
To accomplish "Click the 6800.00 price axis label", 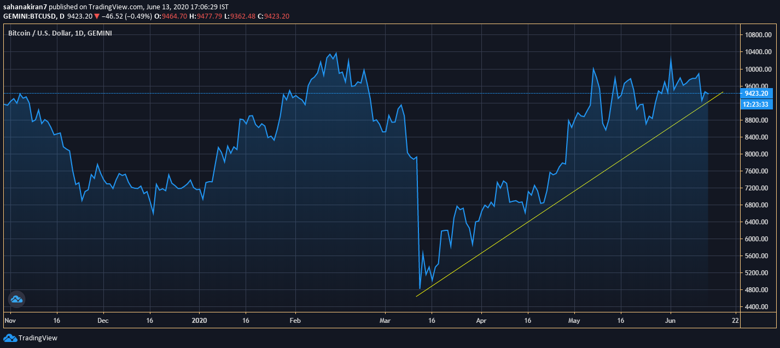I will coord(757,205).
